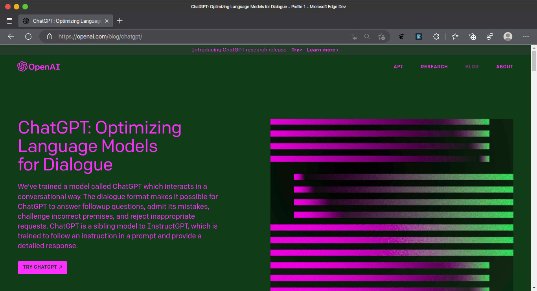Open the ABOUT navigation link

click(x=505, y=67)
